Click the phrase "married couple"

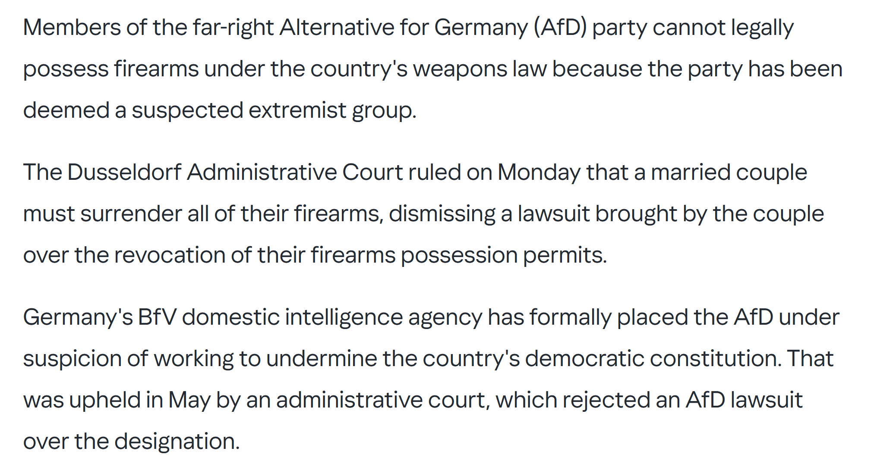pyautogui.click(x=729, y=173)
